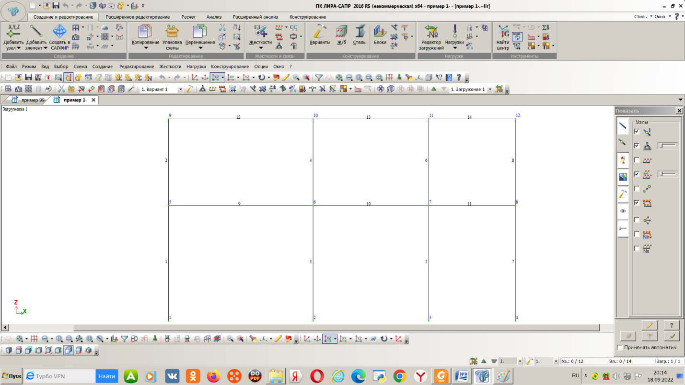Image resolution: width=685 pixels, height=385 pixels.
Task: Open the Варианты hammer tool in ribbon
Action: click(320, 34)
